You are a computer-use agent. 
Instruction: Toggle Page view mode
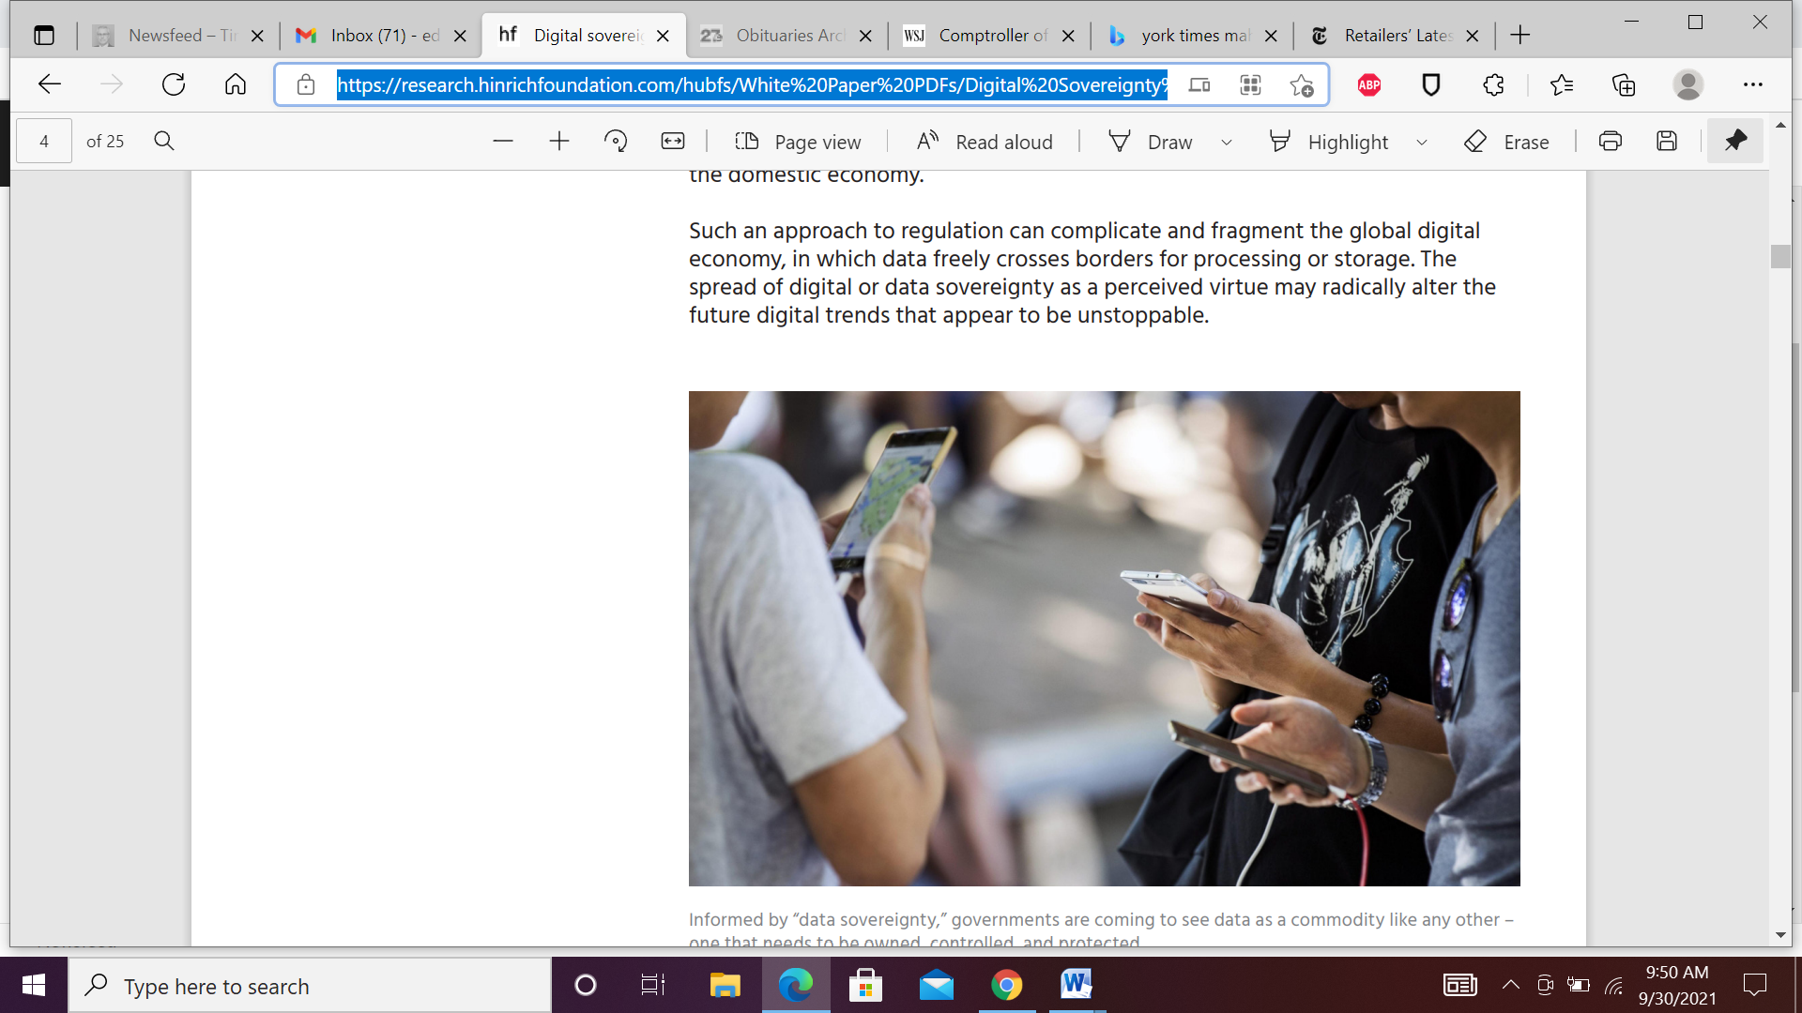(798, 142)
